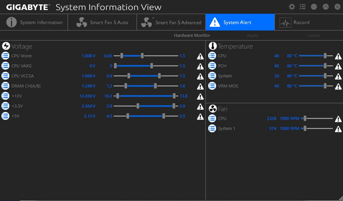Click the list icon beside VRM MOS temperature
Viewport: 343px width, 201px height.
[x=212, y=86]
